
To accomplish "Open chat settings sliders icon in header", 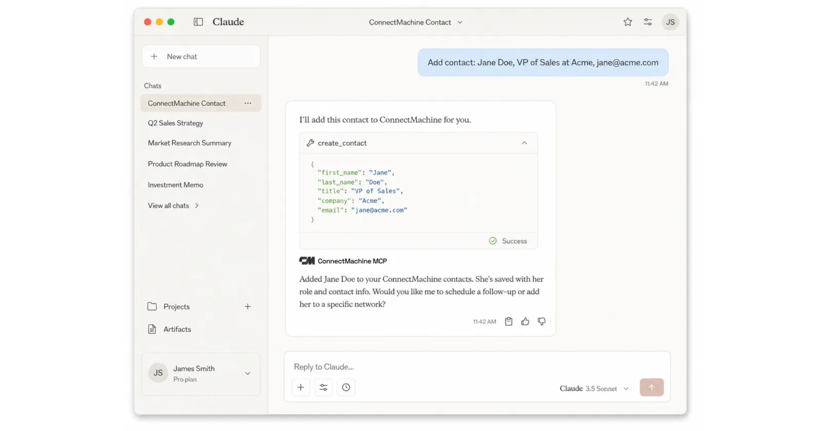I will tap(648, 22).
